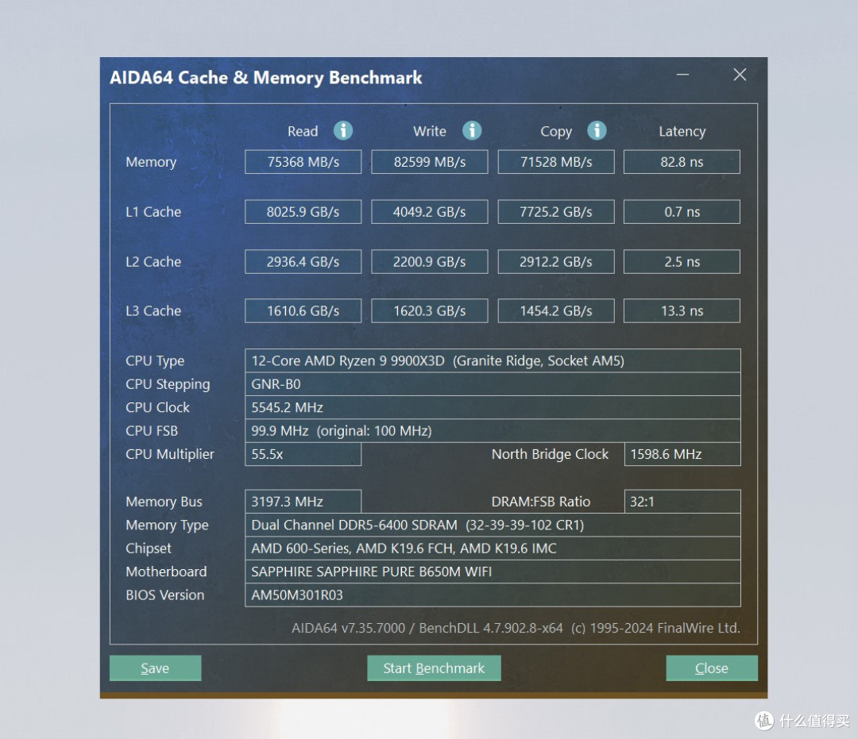The image size is (858, 739).
Task: Select L3 Cache write 1620.3 GB/s
Action: coord(430,310)
